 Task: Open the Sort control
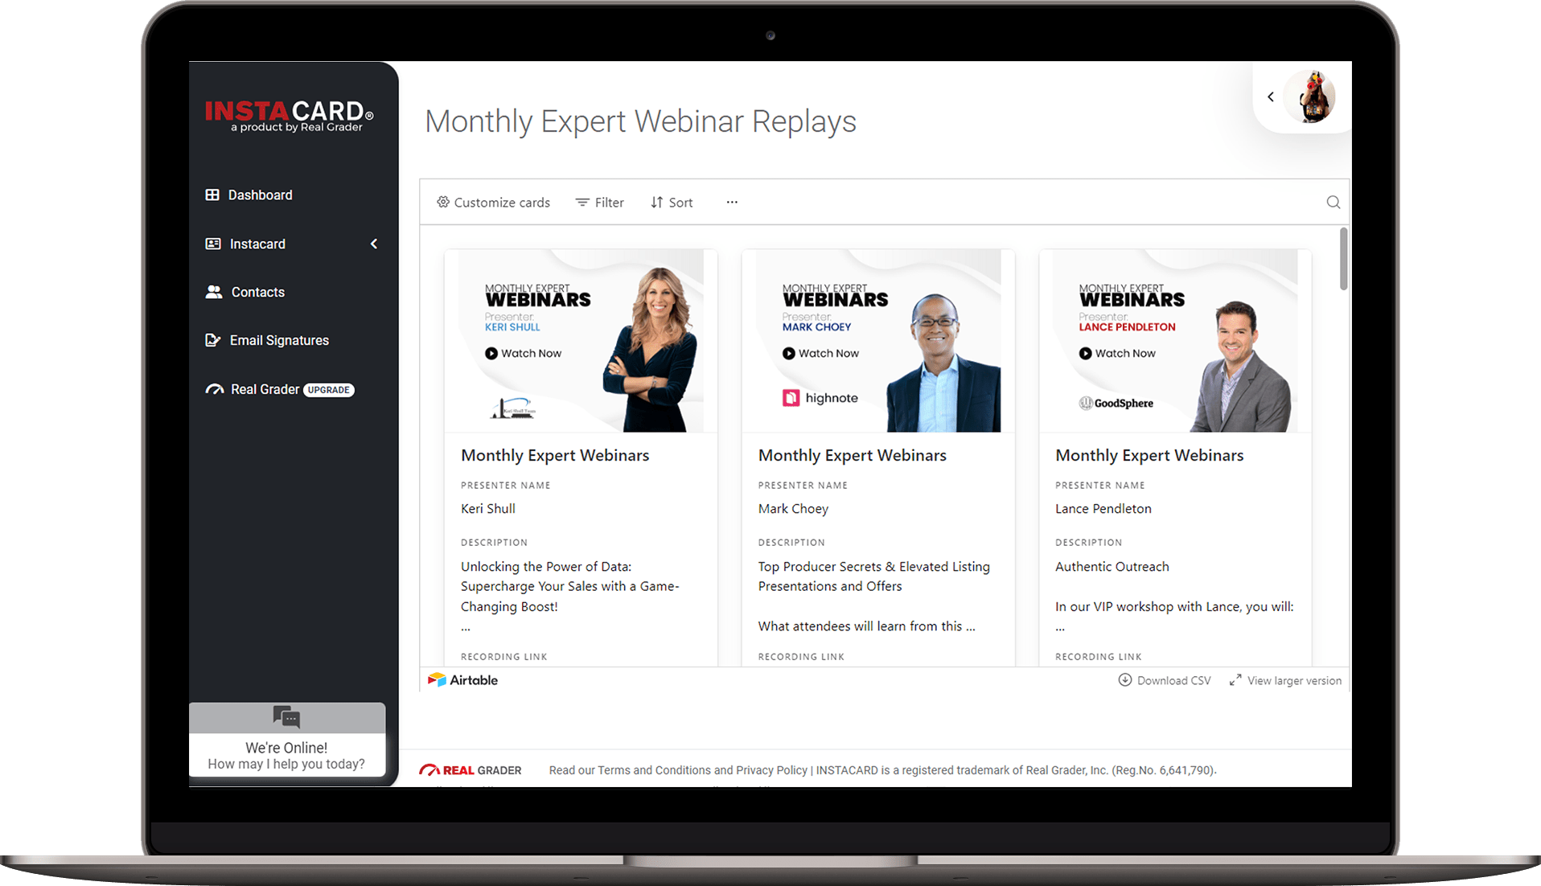click(x=672, y=203)
